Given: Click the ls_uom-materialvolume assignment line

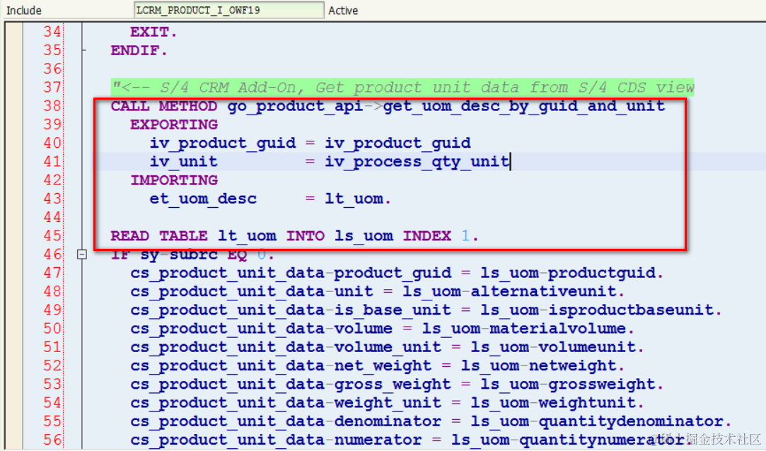Looking at the screenshot, I should coord(382,329).
